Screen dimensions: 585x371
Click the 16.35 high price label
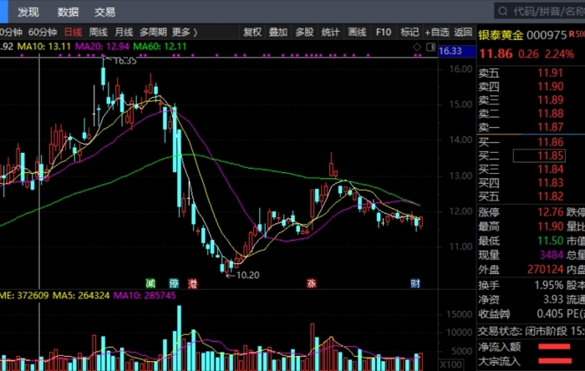point(125,61)
